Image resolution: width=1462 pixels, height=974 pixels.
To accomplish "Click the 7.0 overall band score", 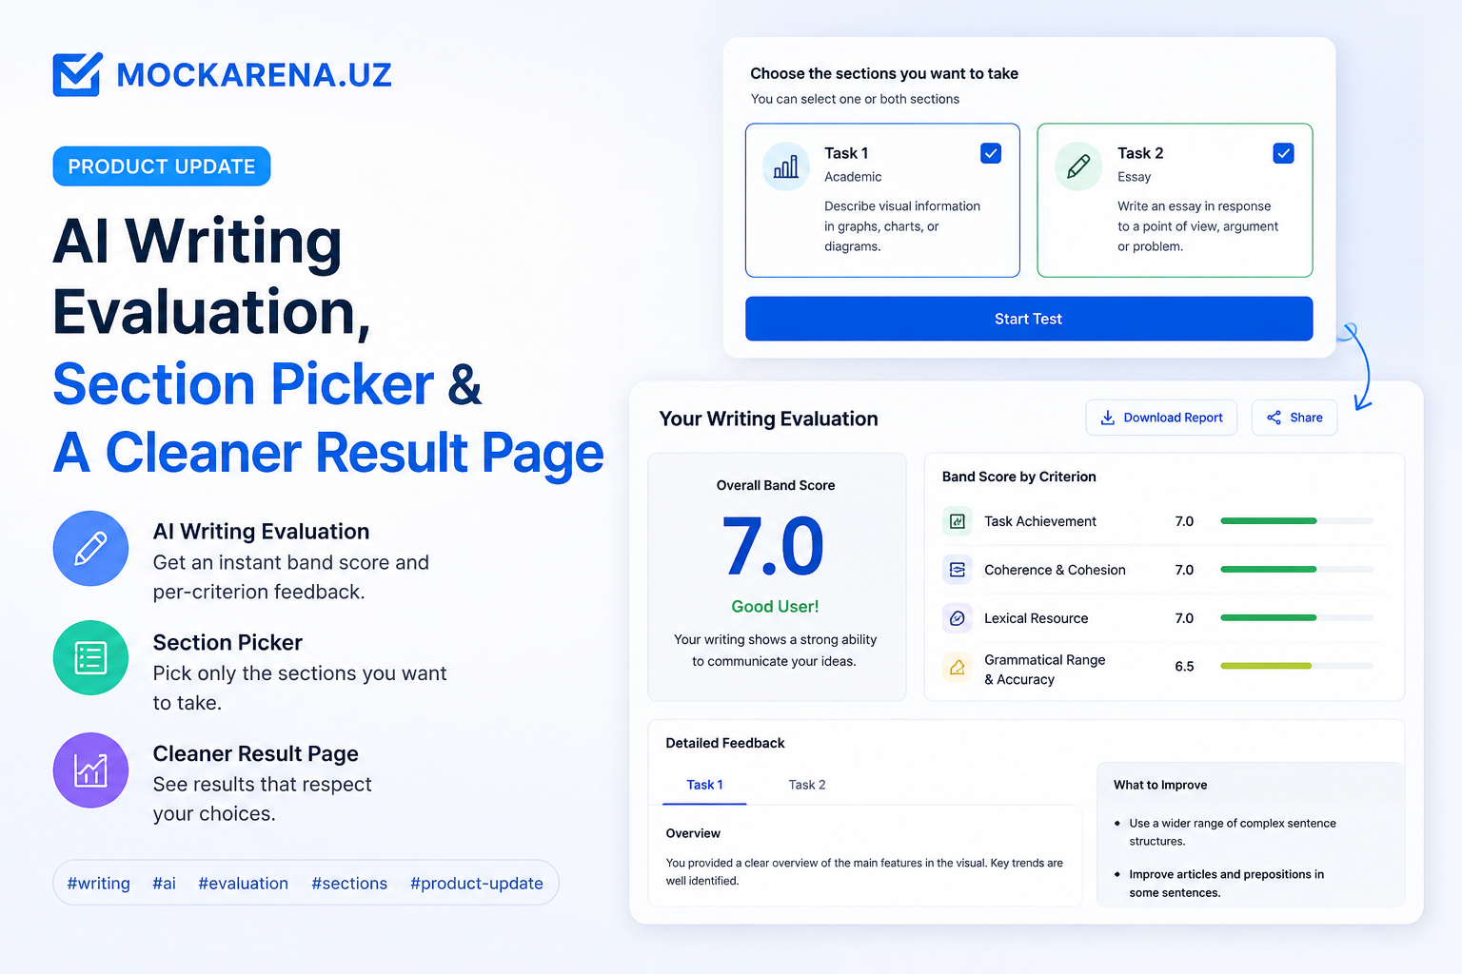I will 774,546.
